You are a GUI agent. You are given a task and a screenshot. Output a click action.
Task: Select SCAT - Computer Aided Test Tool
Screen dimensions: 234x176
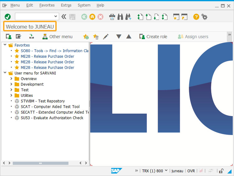tap(50, 106)
